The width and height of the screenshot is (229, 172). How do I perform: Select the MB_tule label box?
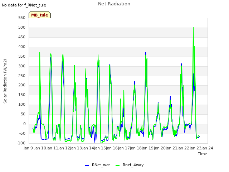pyautogui.click(x=40, y=15)
